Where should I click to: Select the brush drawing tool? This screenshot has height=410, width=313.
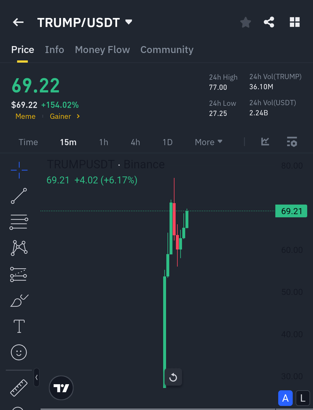coord(19,301)
